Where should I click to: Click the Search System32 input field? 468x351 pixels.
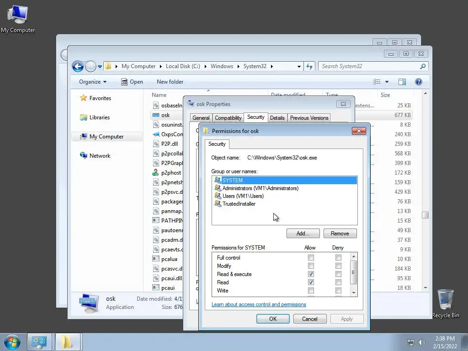[369, 66]
